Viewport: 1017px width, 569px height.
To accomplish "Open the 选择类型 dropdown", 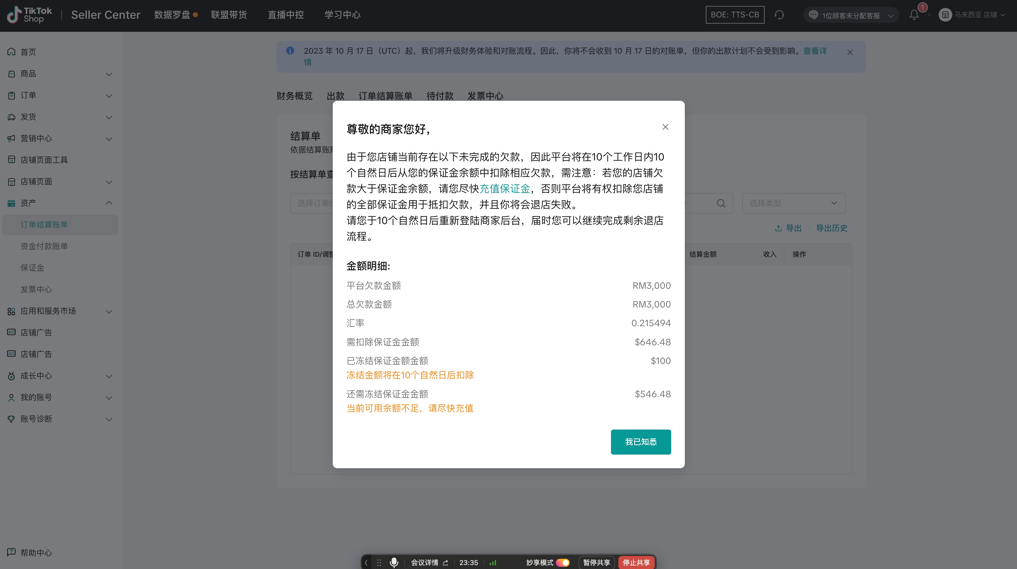I will (x=794, y=203).
